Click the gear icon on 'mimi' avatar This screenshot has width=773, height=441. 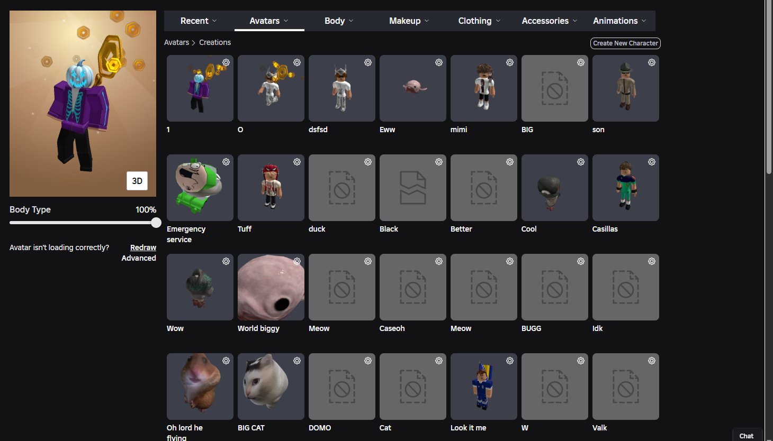point(510,62)
